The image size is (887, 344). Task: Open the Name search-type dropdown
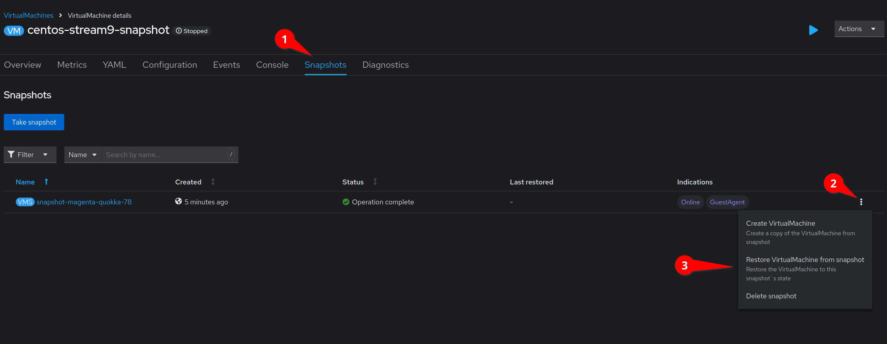(x=83, y=154)
